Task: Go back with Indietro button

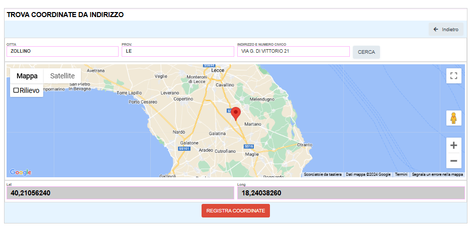Action: (446, 29)
